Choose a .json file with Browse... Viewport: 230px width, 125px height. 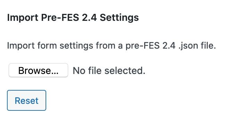click(38, 70)
